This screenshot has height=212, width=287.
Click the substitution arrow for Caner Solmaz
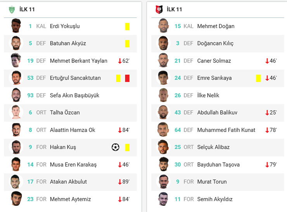pos(267,61)
